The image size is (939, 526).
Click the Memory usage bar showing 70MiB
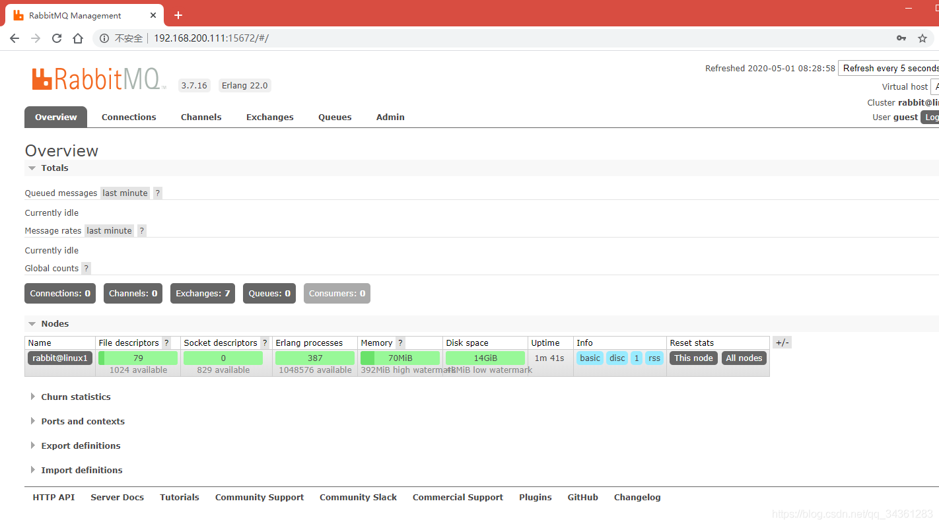click(x=400, y=358)
